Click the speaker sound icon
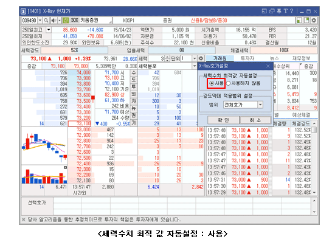 (x=54, y=21)
